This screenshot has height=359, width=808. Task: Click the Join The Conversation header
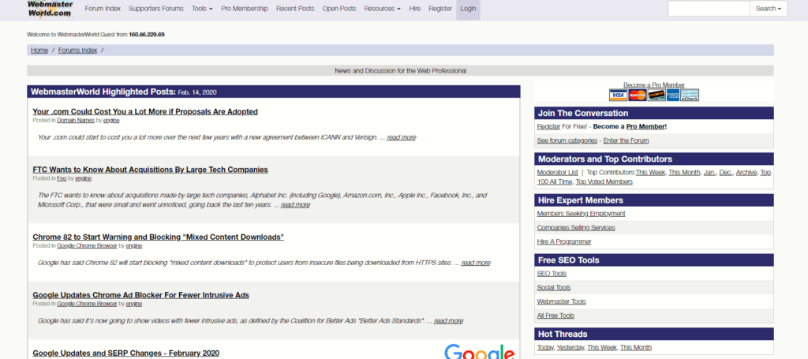click(x=654, y=114)
